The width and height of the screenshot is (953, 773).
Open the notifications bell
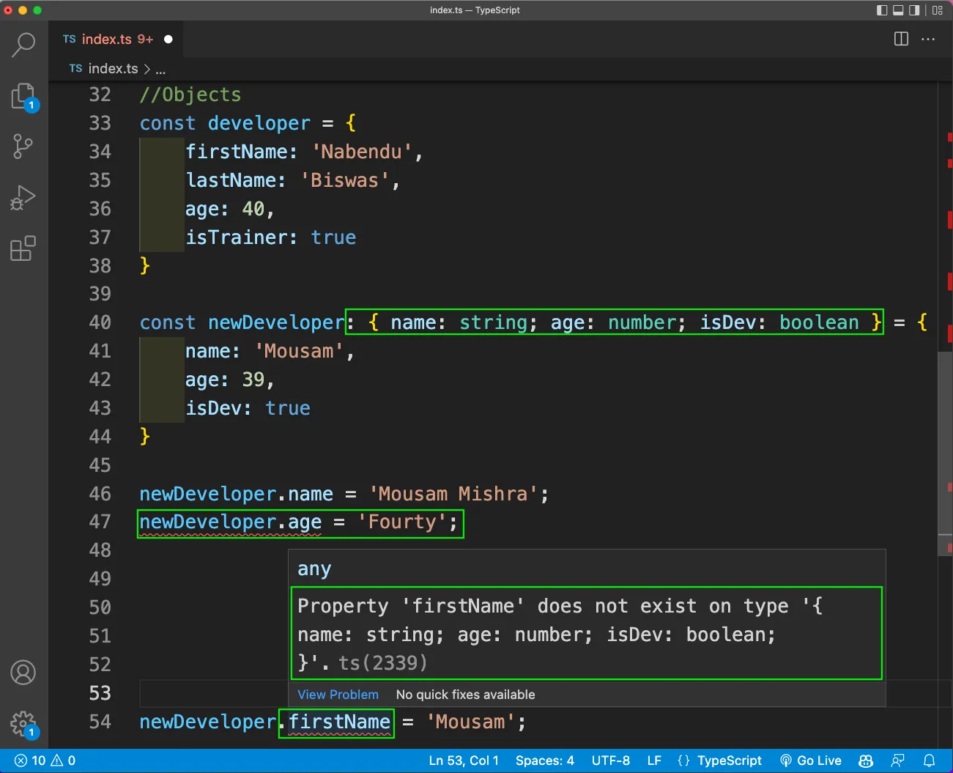tap(929, 761)
